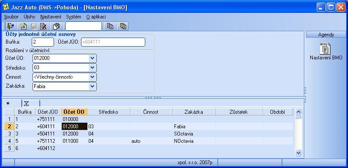Close the Jazz Auto window
The width and height of the screenshot is (348, 168).
341,7
